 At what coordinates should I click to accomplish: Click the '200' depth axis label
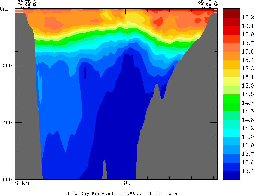5,66
